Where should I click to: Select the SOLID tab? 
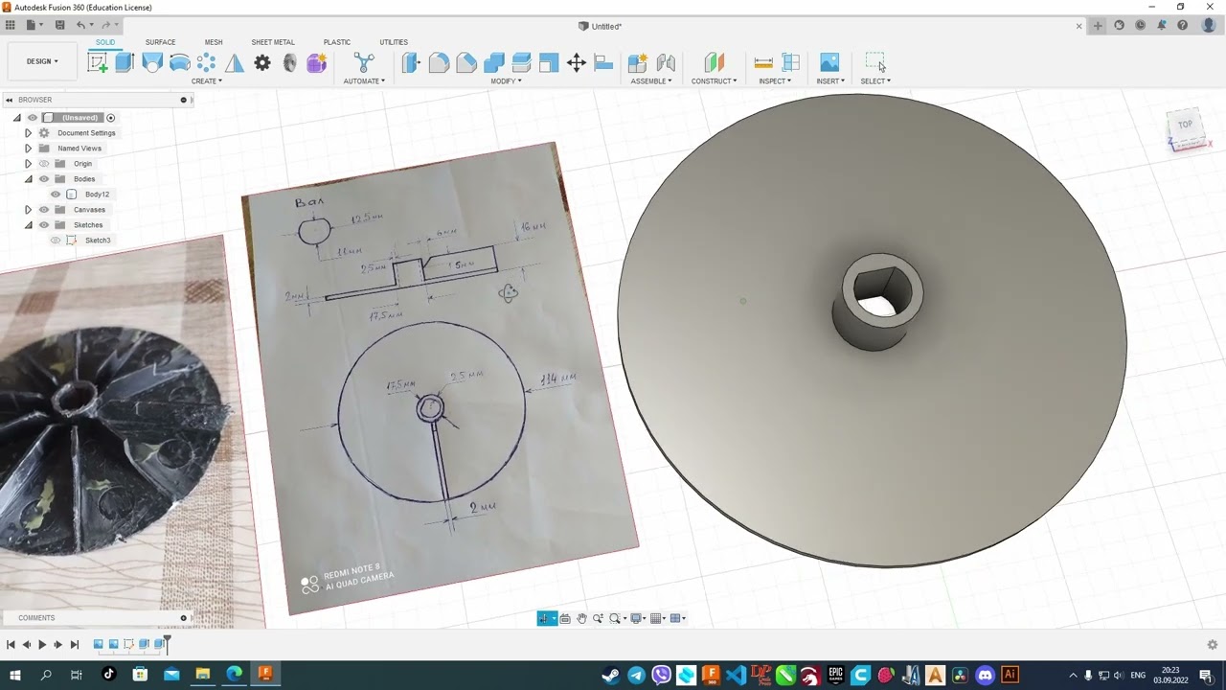click(105, 42)
